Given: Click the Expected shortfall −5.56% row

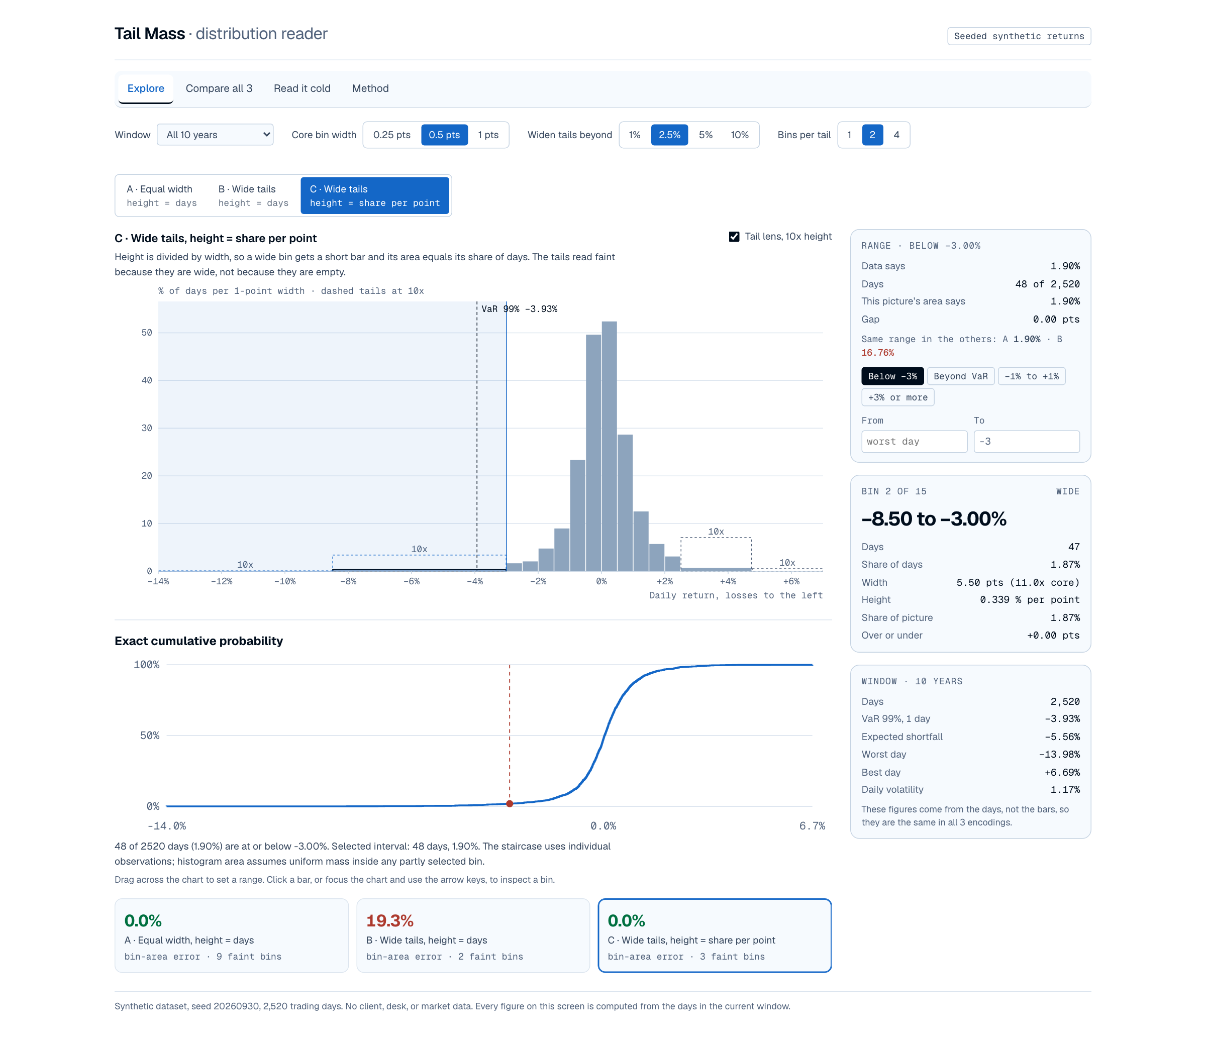Looking at the screenshot, I should 970,737.
